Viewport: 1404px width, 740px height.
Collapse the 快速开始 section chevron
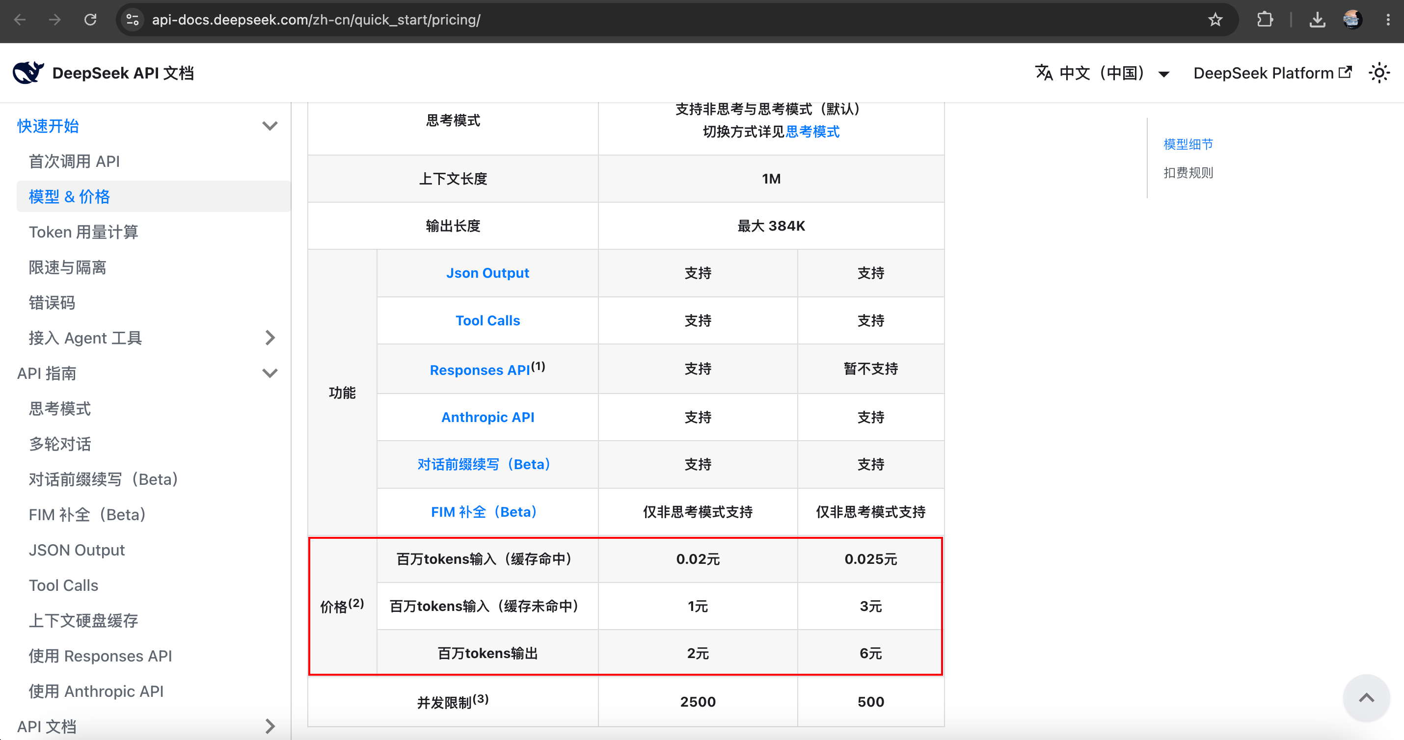coord(270,126)
